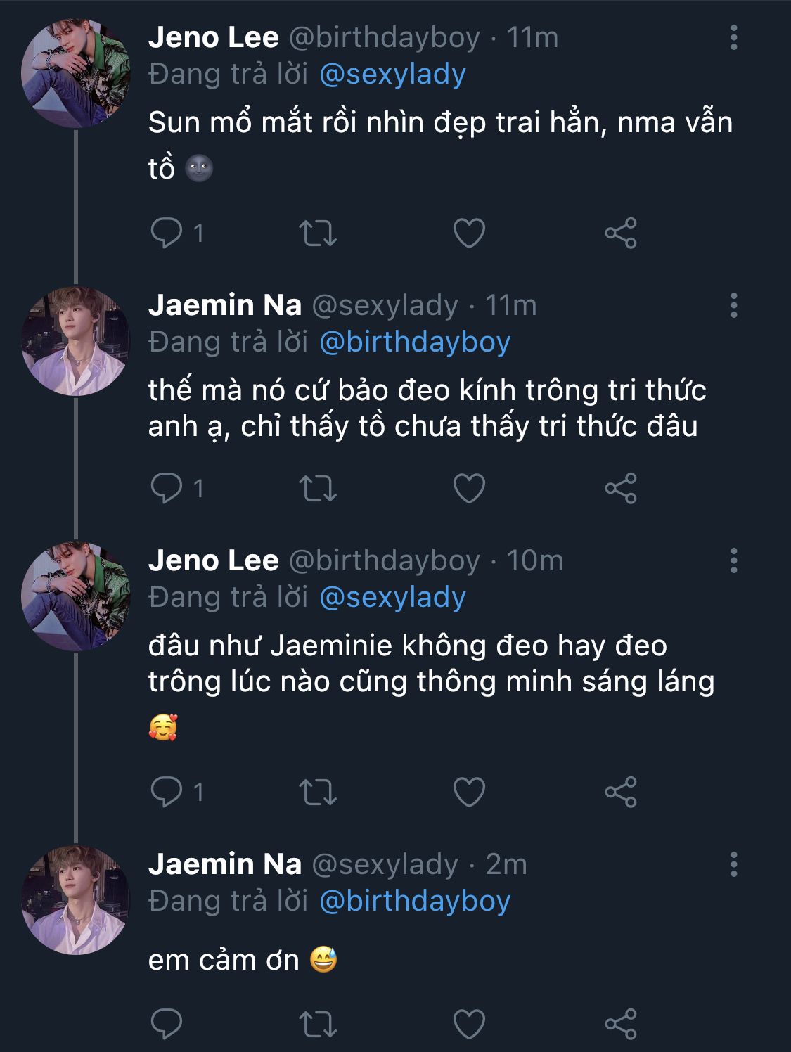Show more options for Jaemin's 2m tweet

click(x=733, y=864)
